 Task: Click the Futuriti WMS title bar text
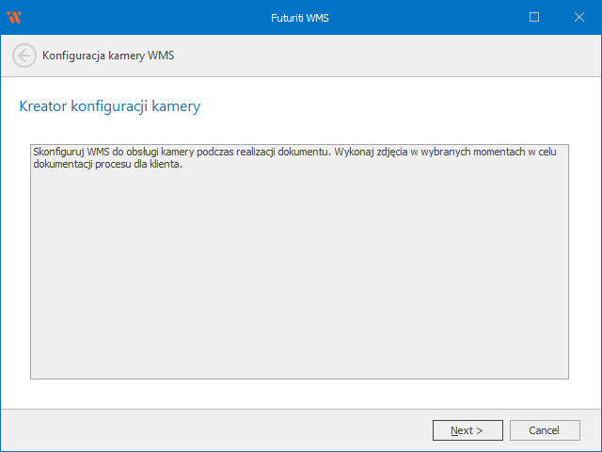point(300,17)
